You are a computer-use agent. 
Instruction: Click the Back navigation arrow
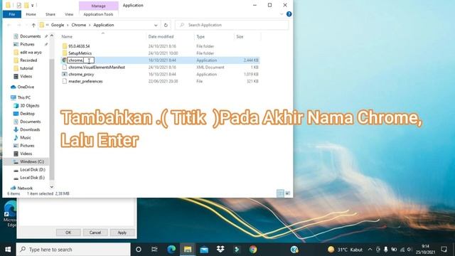click(9, 25)
